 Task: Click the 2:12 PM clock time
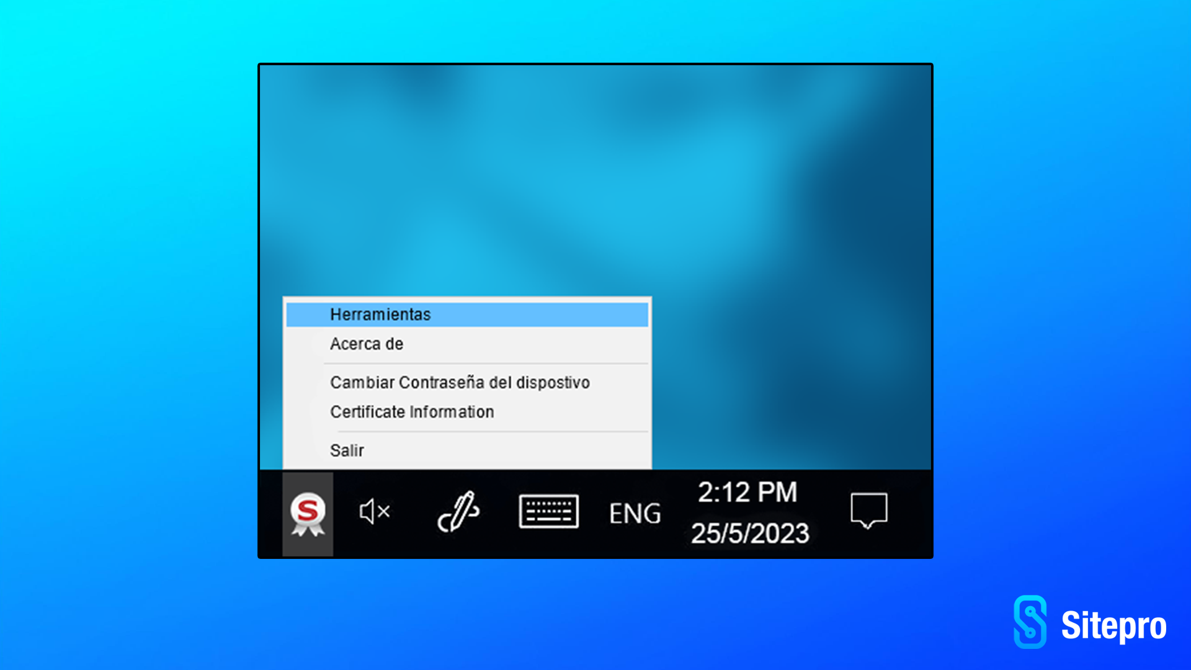pos(747,493)
